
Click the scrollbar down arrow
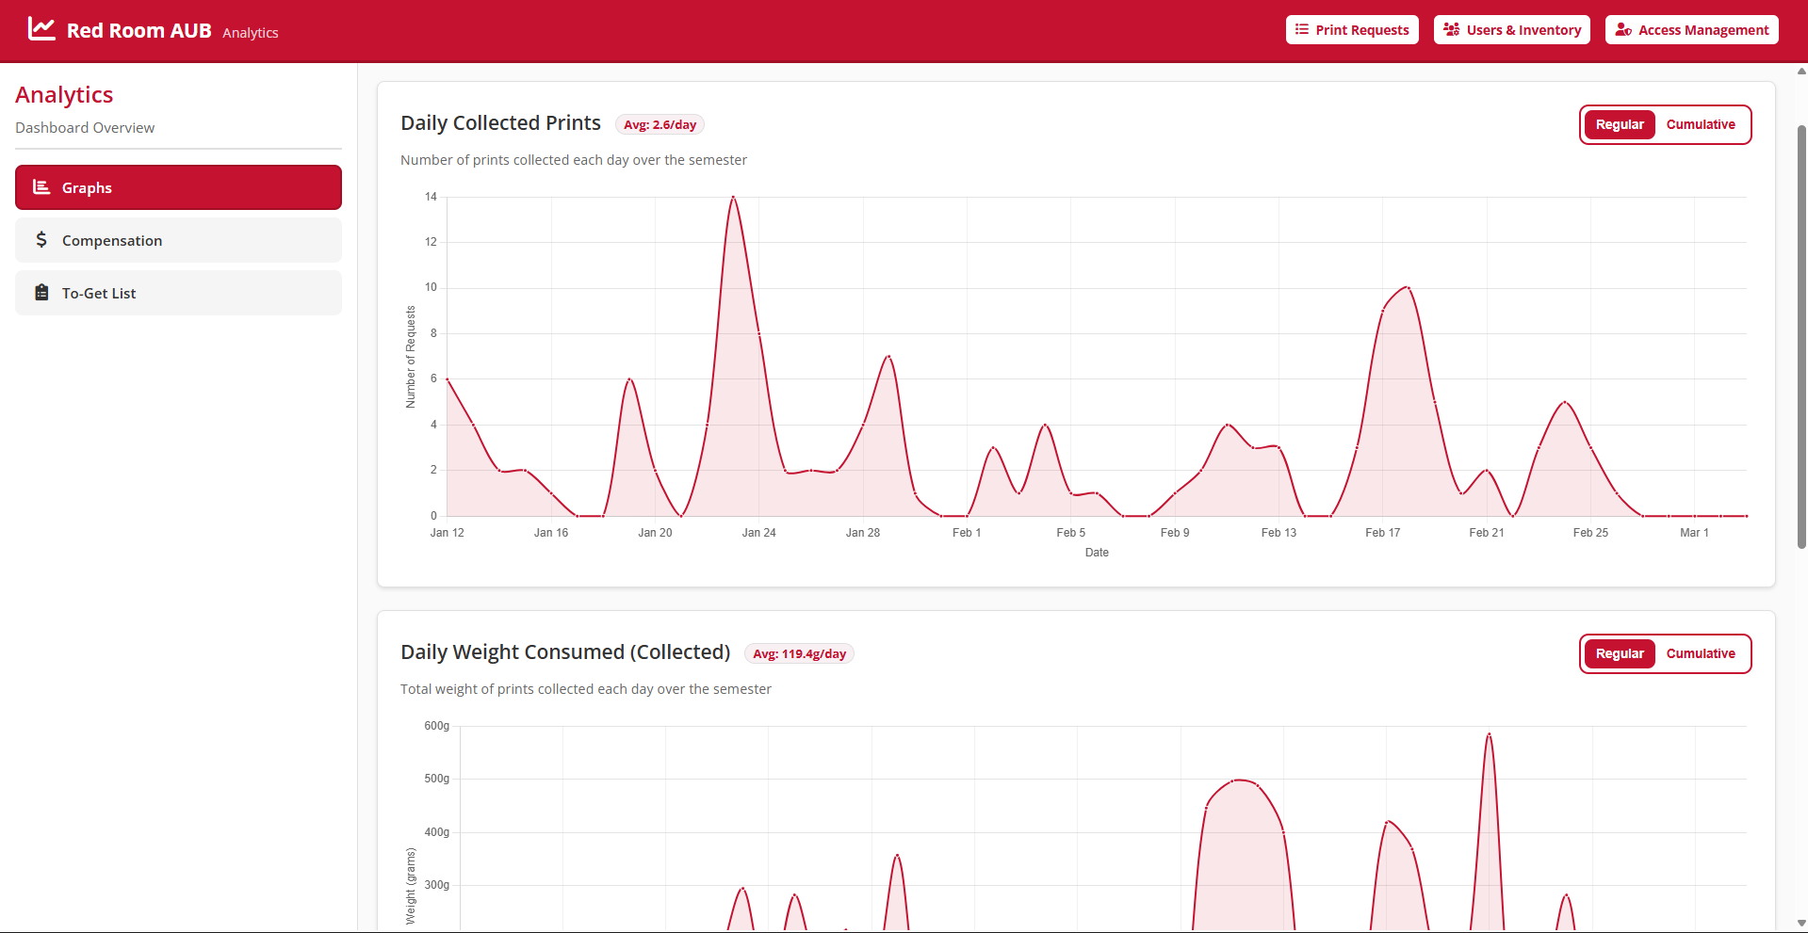1801,924
